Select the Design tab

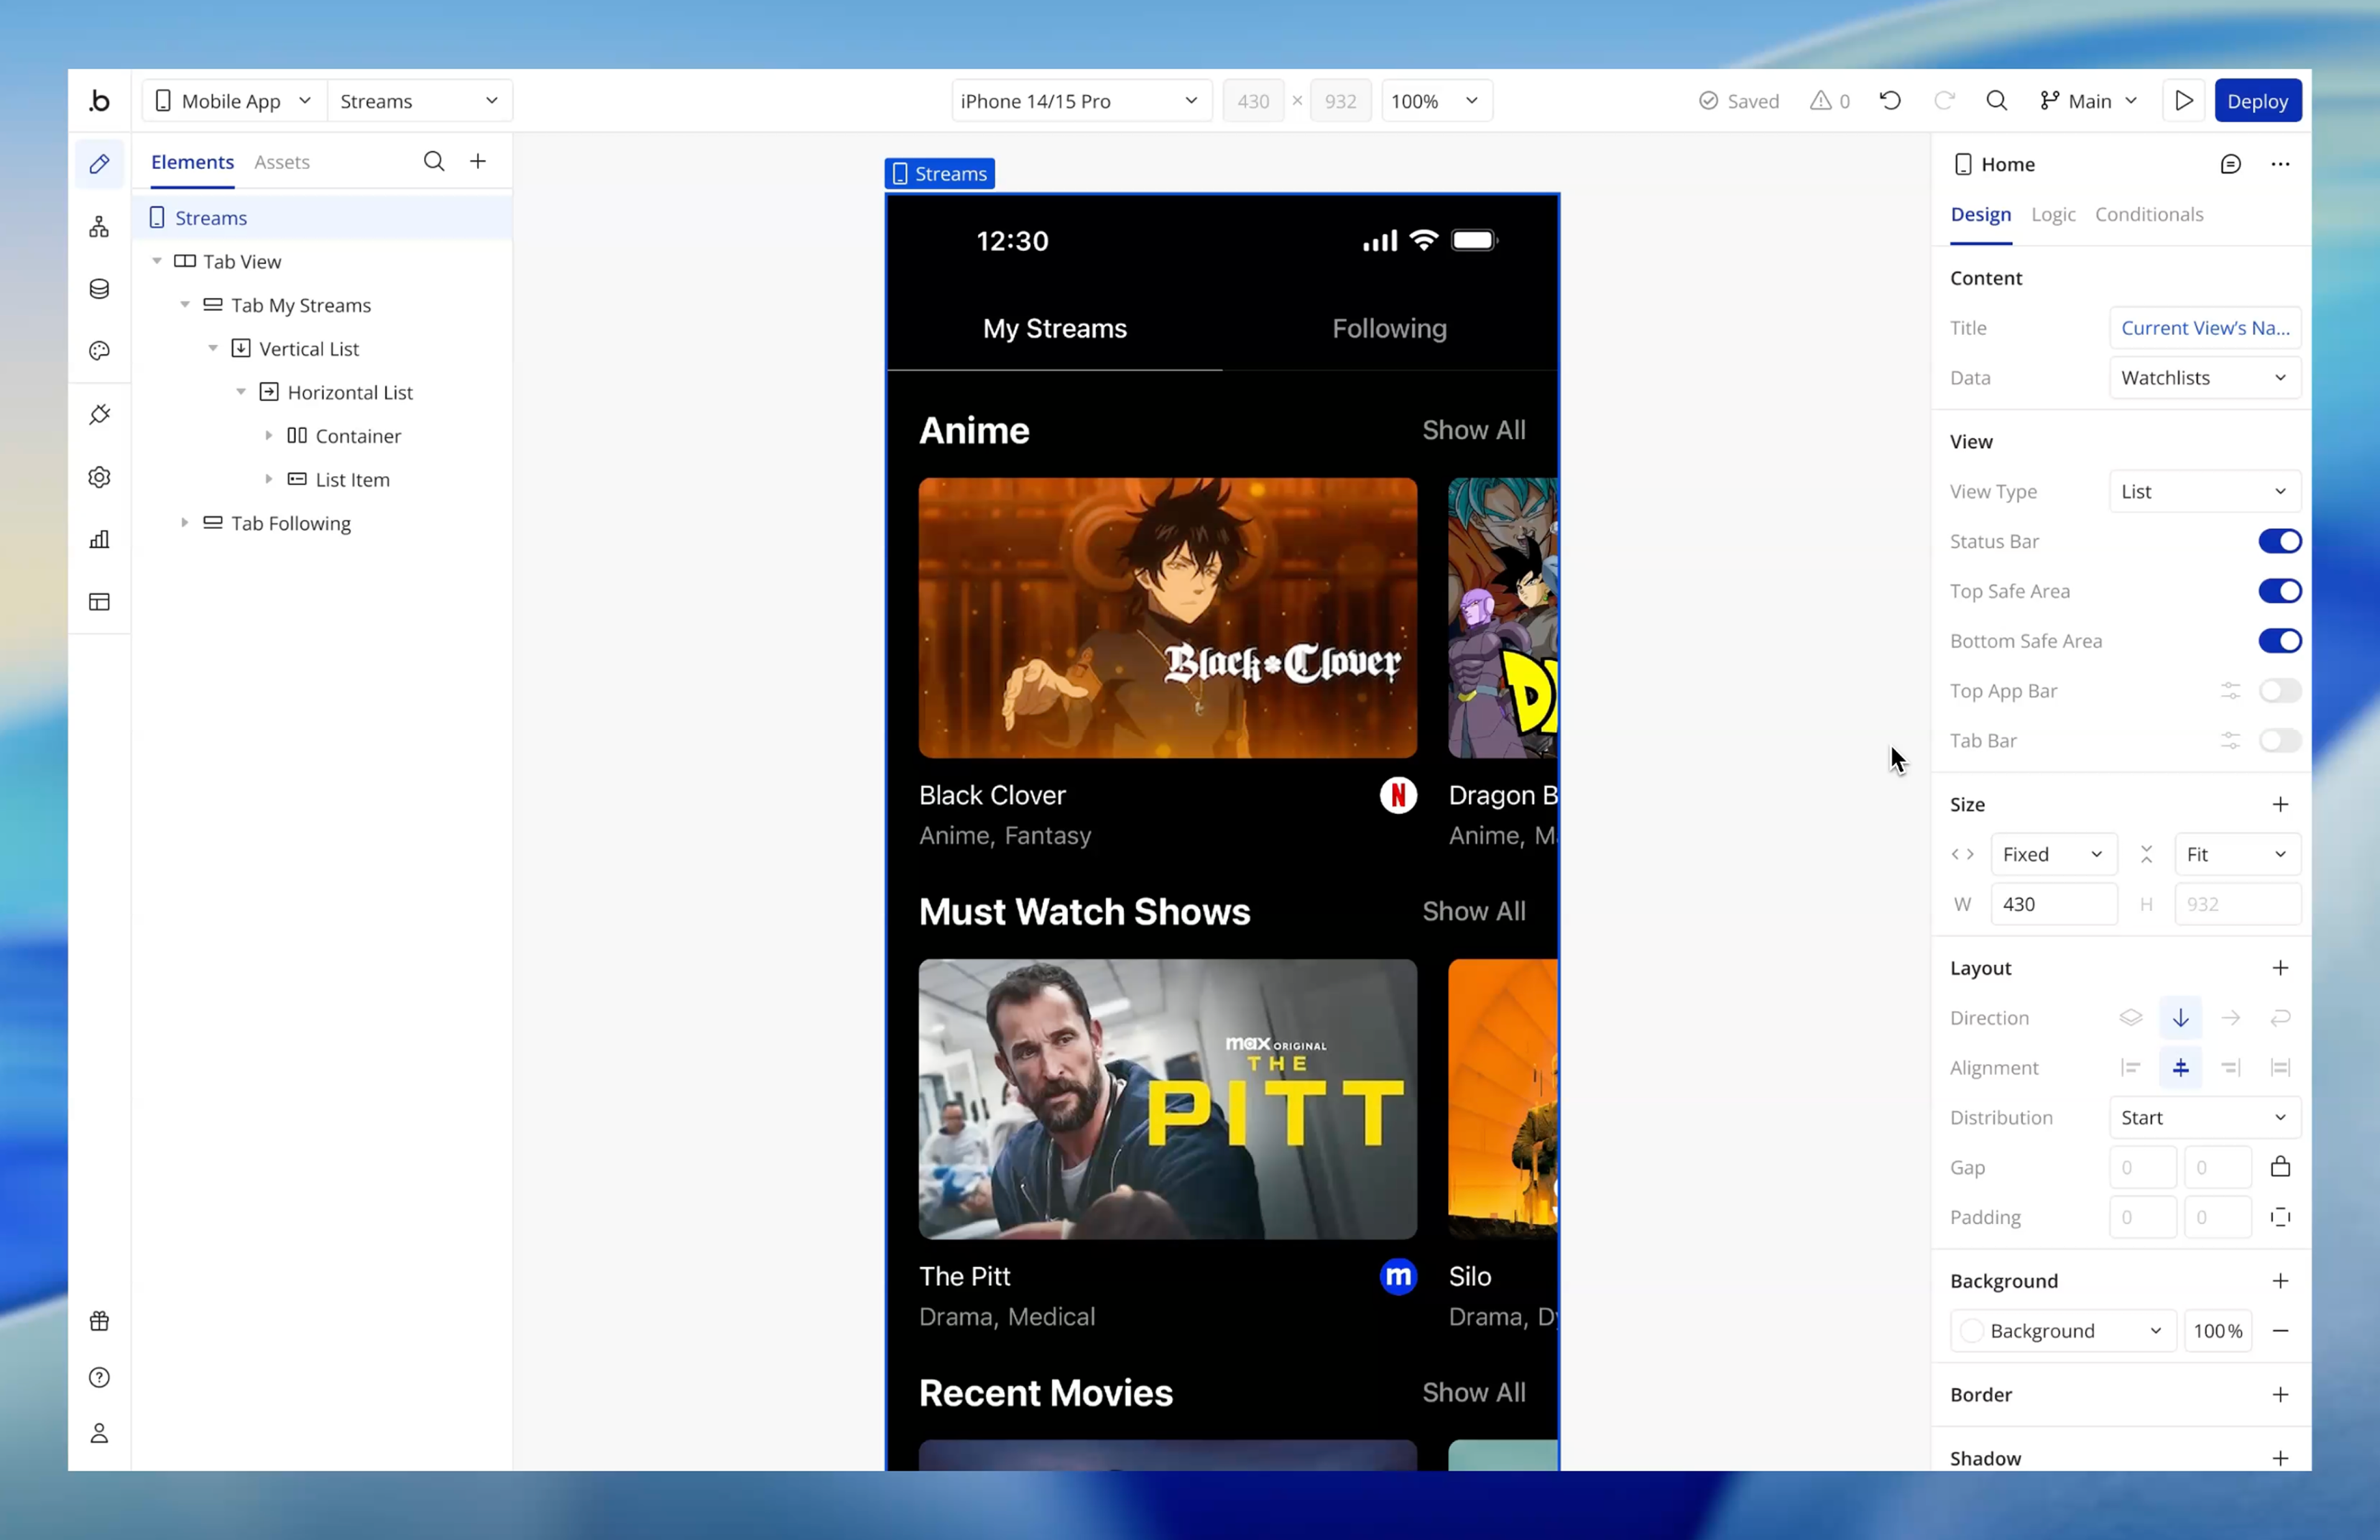(1980, 214)
